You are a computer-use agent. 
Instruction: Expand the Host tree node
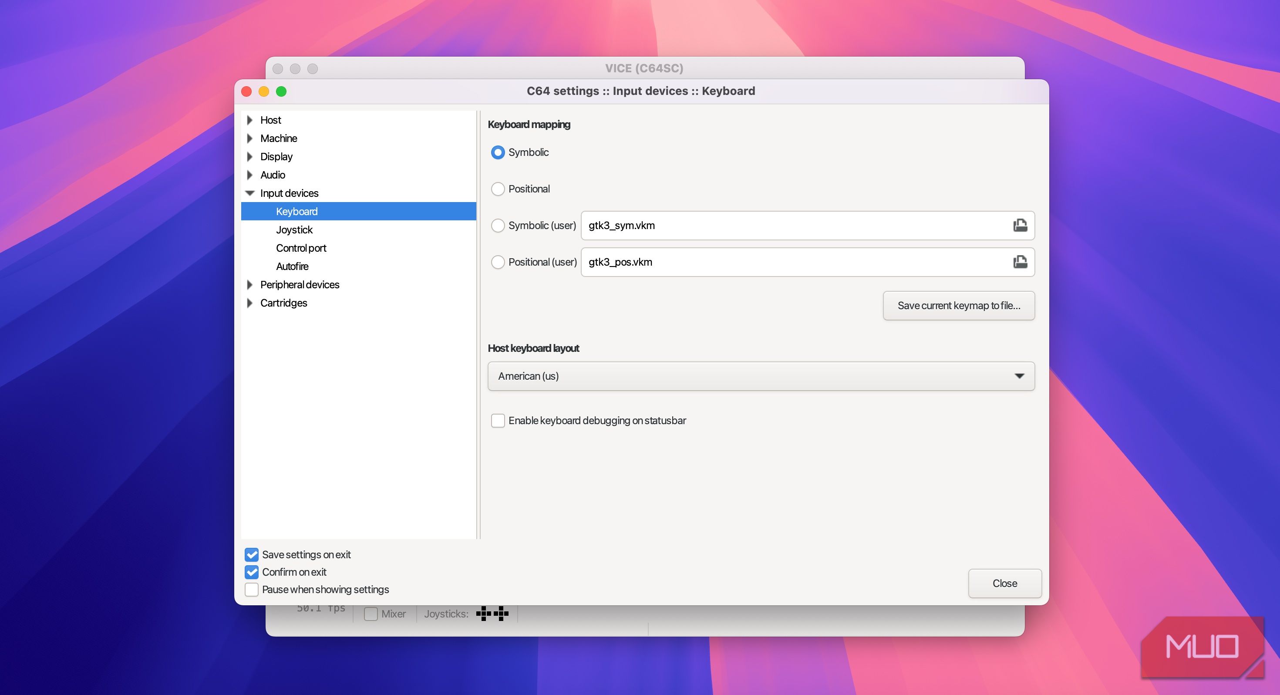point(250,120)
